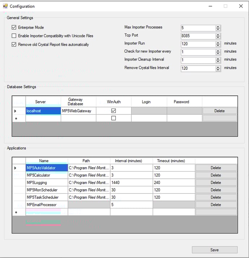Toggle WinAuth checkbox for localhost server
The width and height of the screenshot is (249, 258).
click(x=114, y=111)
